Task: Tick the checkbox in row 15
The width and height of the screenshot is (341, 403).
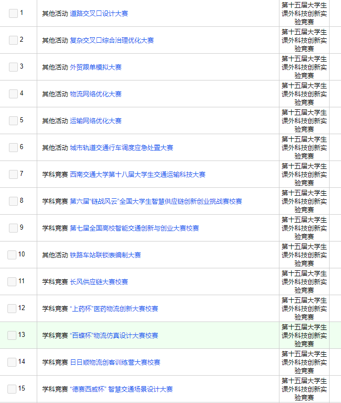Action: 12,389
